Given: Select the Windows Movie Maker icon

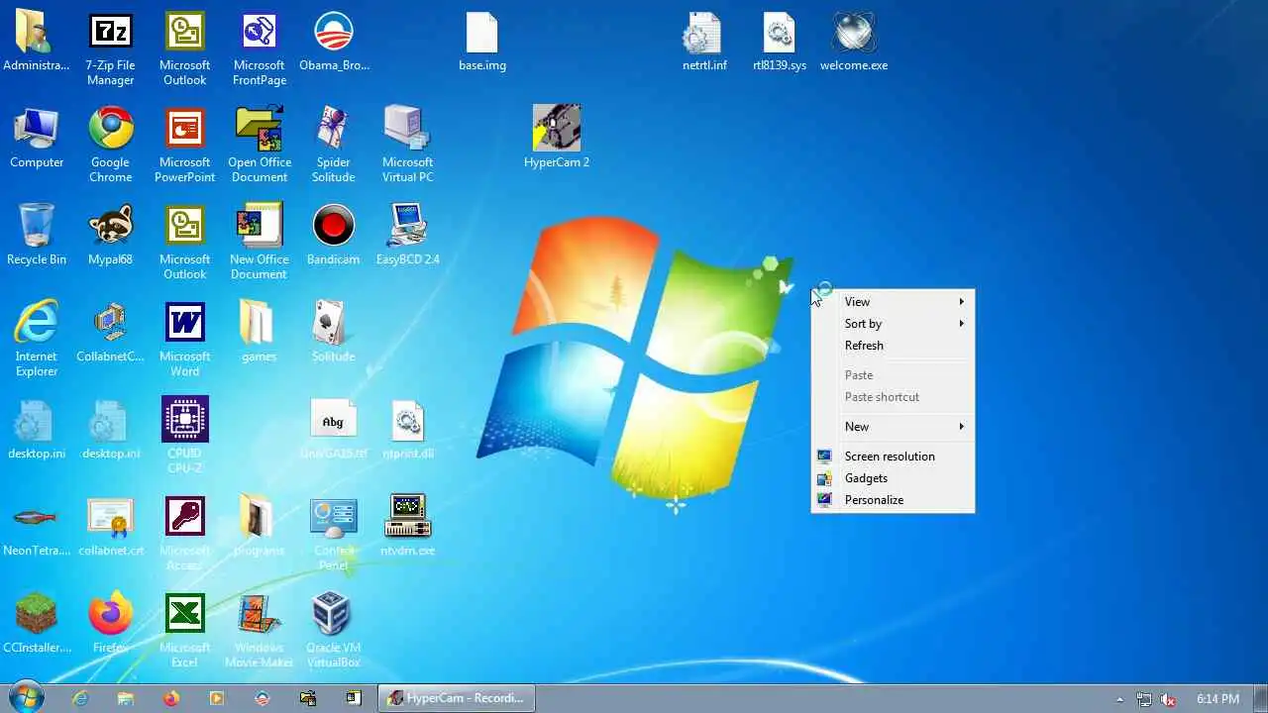Looking at the screenshot, I should 260,630.
